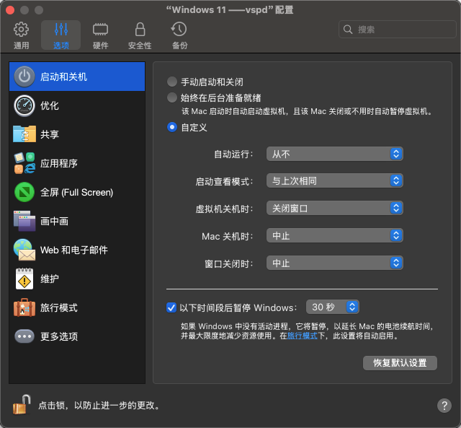Open the 启动查看模式 dropdown
Screen dimensions: 461x428
(334, 180)
